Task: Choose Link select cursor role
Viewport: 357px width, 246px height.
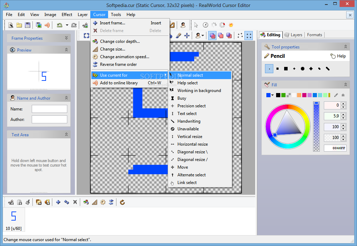Action: pos(200,183)
